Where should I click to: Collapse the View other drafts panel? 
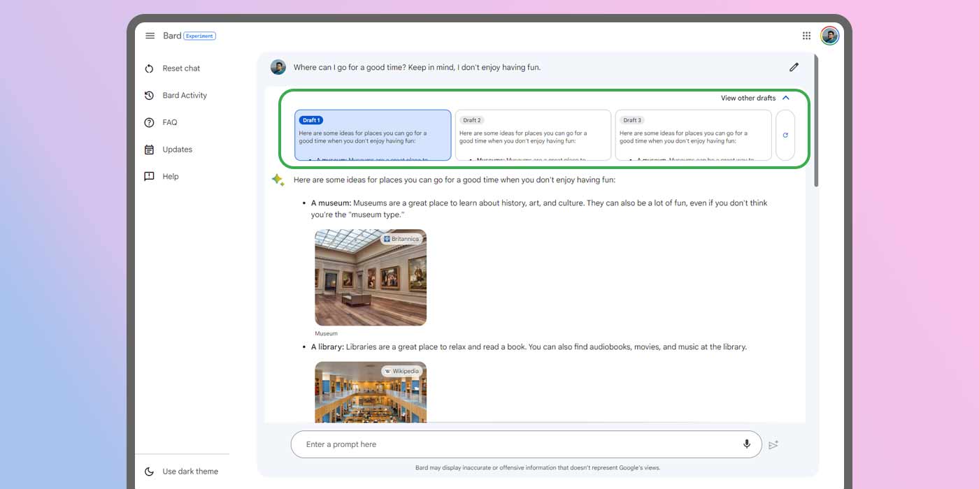(786, 98)
